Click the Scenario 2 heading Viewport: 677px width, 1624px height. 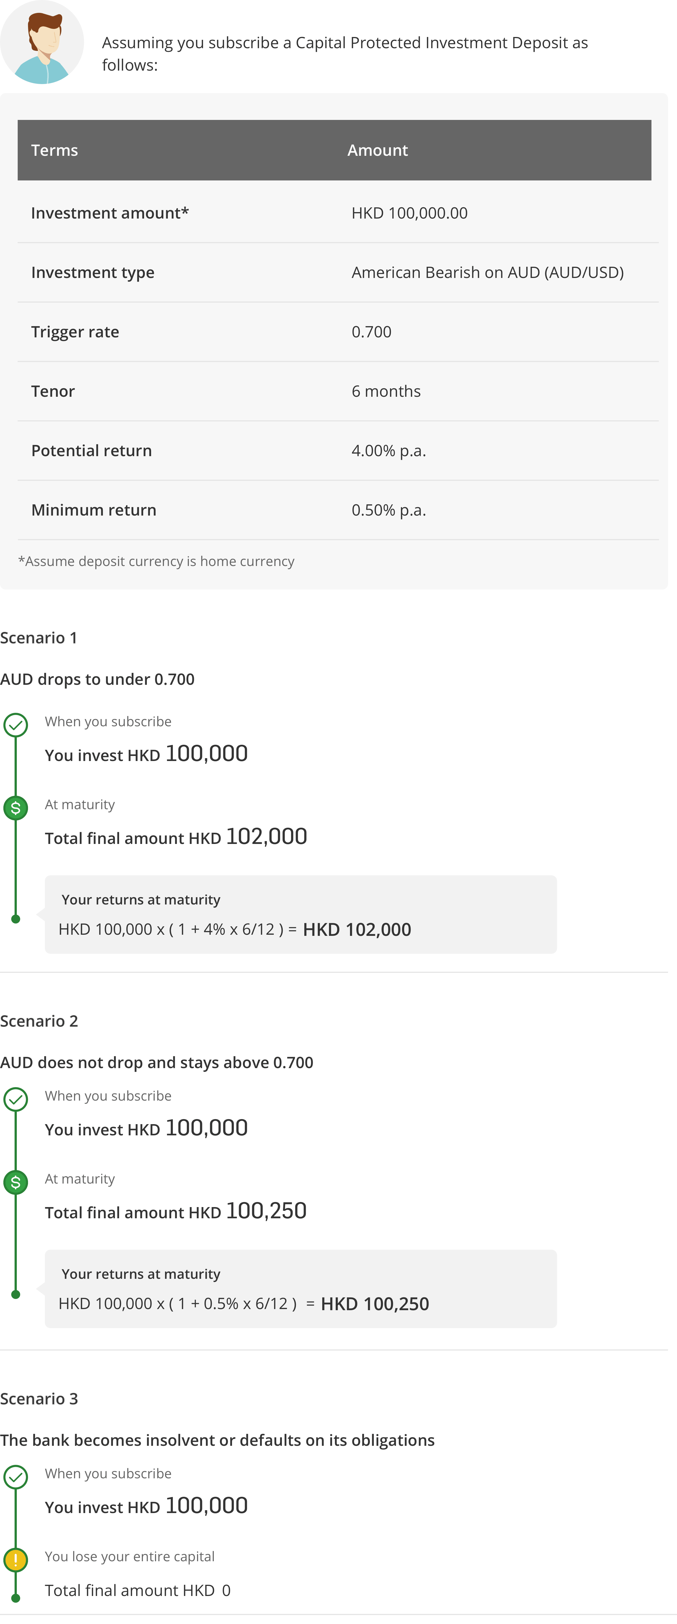(x=39, y=1021)
